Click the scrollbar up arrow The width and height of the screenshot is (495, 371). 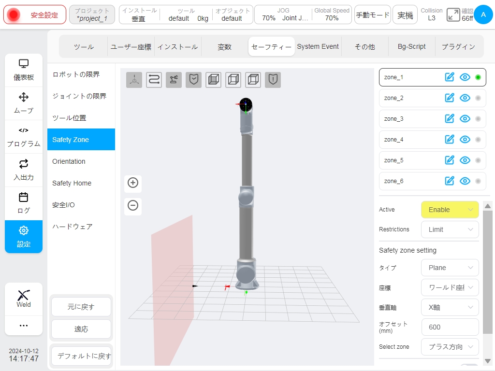pos(488,206)
